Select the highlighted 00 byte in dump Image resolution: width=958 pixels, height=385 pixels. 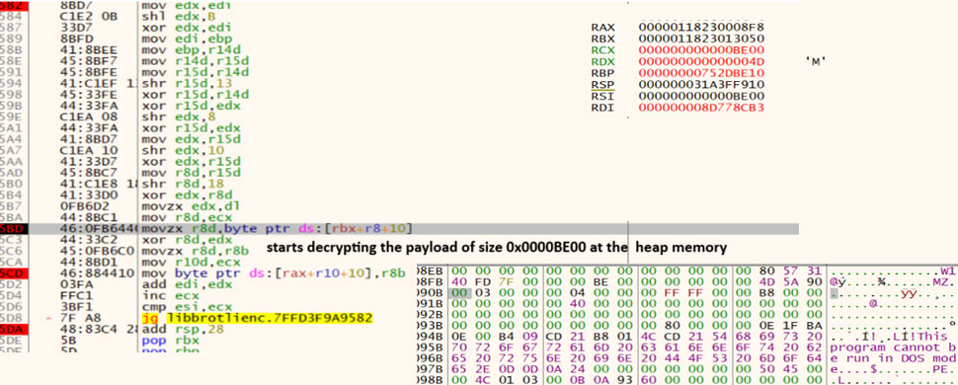tap(456, 294)
